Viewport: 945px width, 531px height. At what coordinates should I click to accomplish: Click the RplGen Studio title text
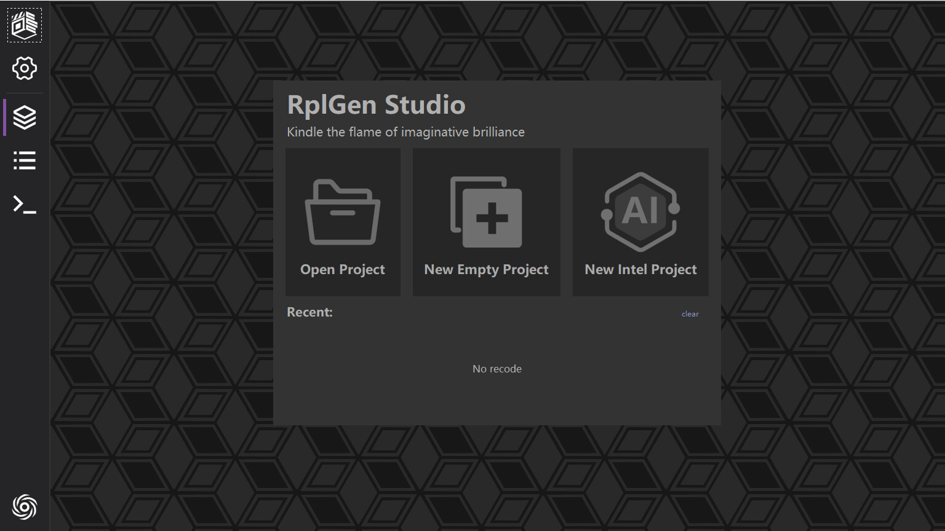coord(377,105)
